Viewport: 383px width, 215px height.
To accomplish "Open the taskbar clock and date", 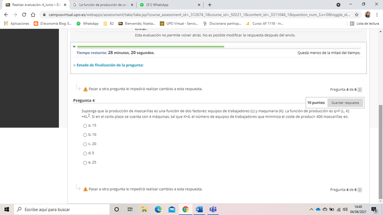I will (x=358, y=210).
